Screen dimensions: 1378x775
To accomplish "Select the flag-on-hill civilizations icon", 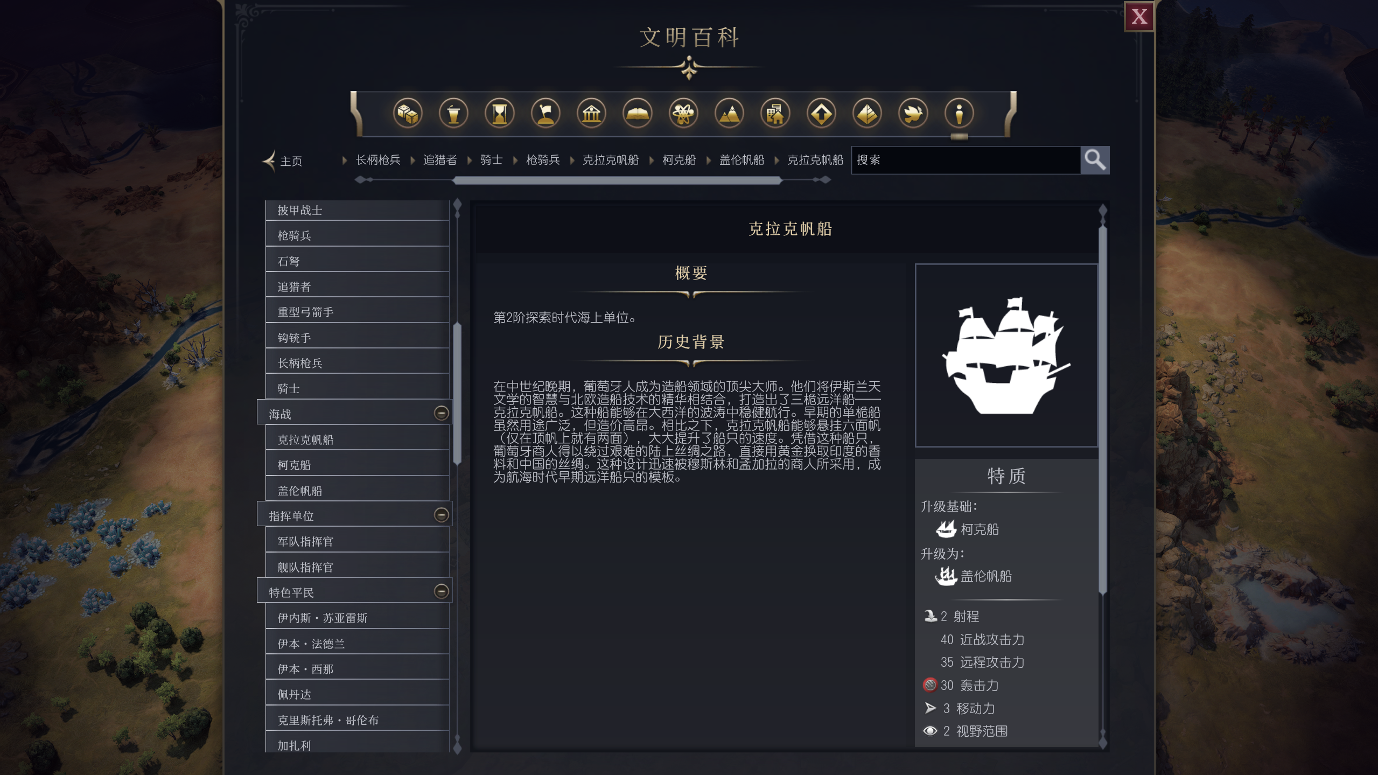I will [x=545, y=114].
